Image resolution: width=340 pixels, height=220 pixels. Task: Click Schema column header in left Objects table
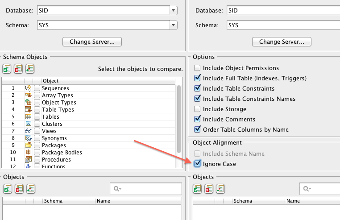(69, 201)
